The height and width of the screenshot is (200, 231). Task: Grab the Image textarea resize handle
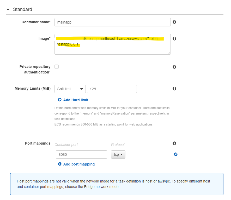pos(169,53)
